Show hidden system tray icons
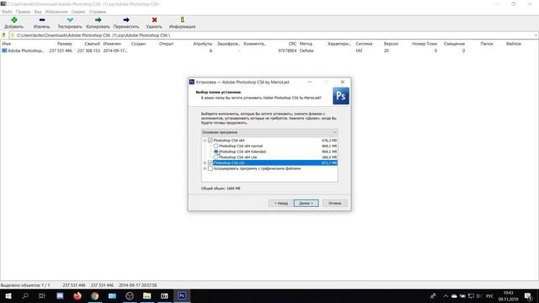 (446, 296)
